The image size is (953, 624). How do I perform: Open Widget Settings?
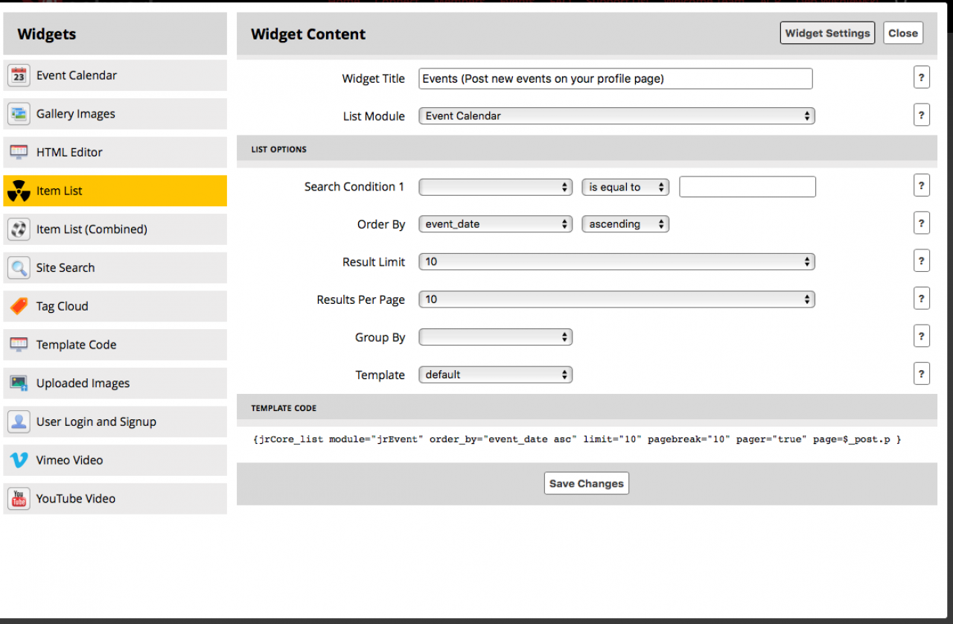pos(827,34)
